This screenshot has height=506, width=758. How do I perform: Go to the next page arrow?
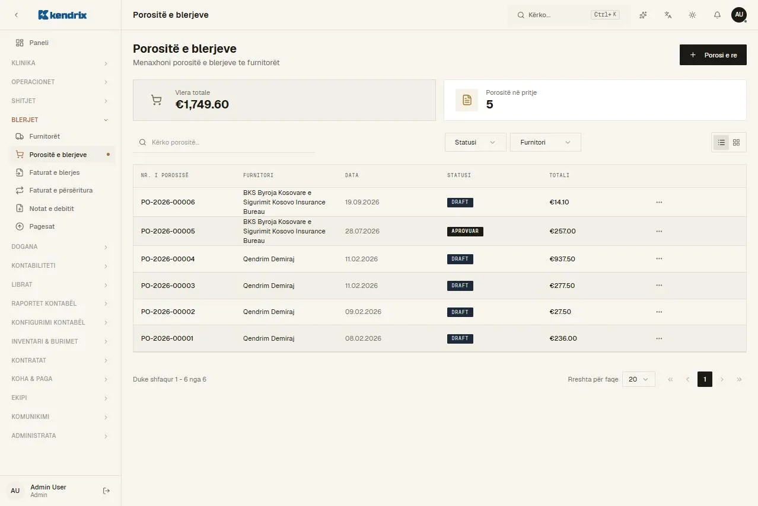722,379
